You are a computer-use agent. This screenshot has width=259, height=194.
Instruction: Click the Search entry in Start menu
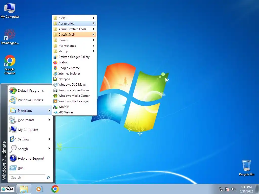pyautogui.click(x=30, y=149)
